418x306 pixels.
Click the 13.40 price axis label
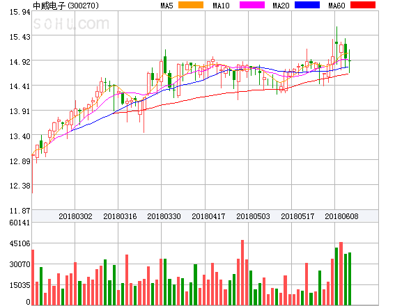[20, 136]
